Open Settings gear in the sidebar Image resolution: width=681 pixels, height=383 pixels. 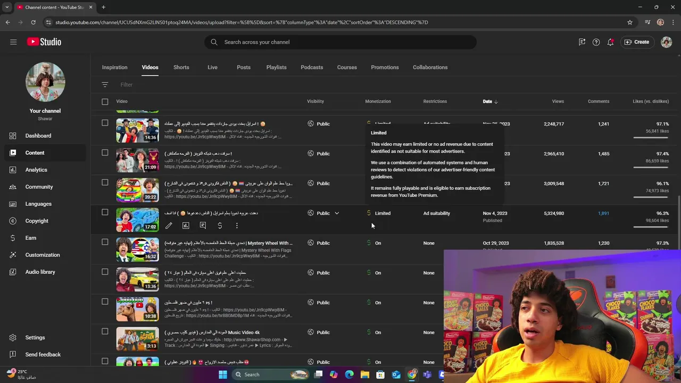click(13, 337)
